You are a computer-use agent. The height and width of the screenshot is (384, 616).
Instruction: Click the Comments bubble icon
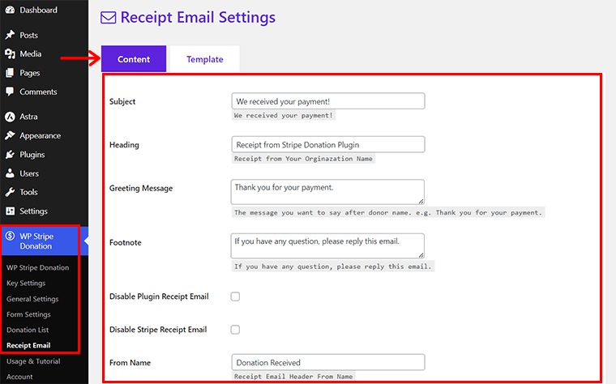(10, 92)
